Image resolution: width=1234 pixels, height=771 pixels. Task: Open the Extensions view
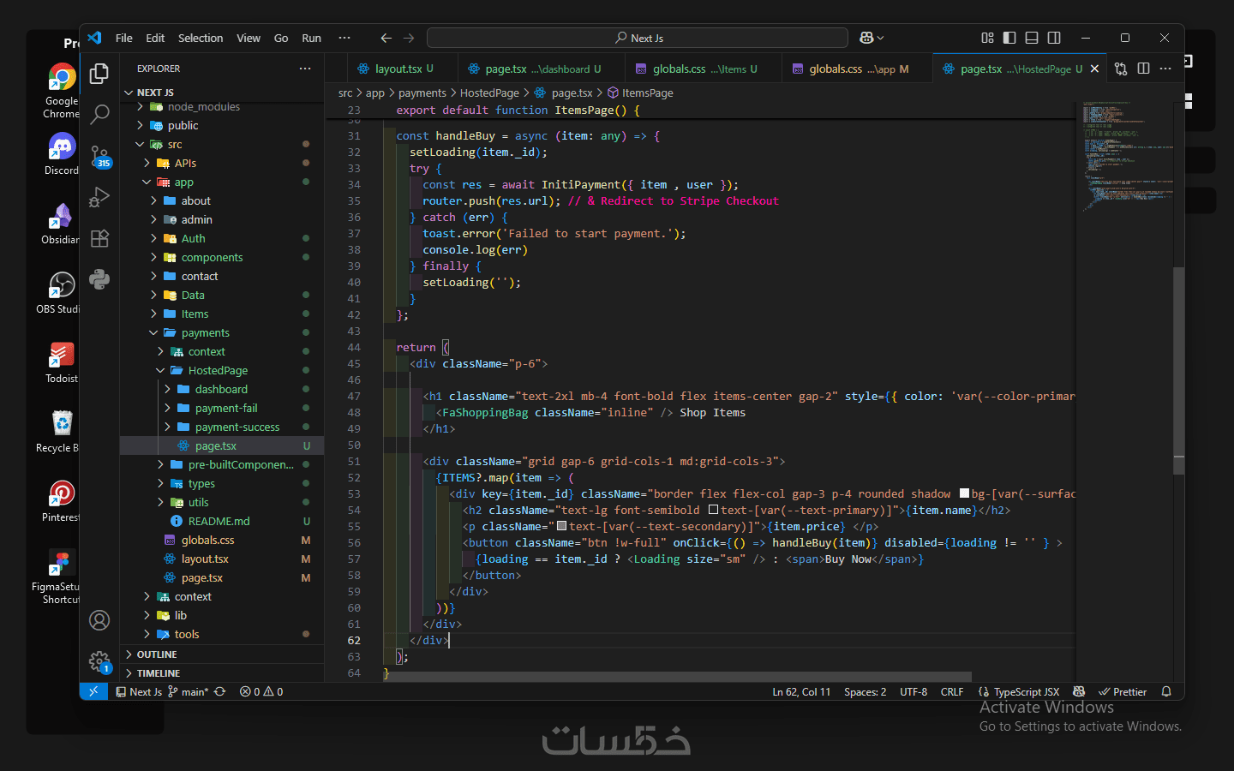[99, 238]
